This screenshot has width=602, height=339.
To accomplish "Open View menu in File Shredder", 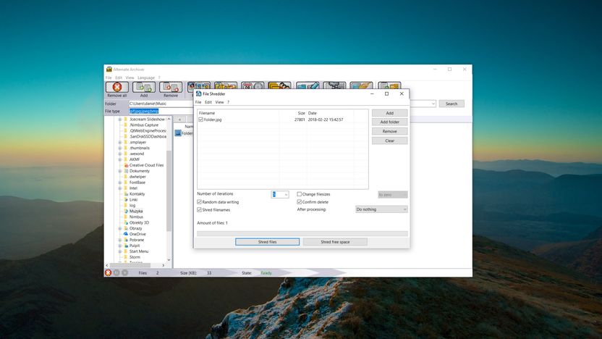I will [219, 102].
